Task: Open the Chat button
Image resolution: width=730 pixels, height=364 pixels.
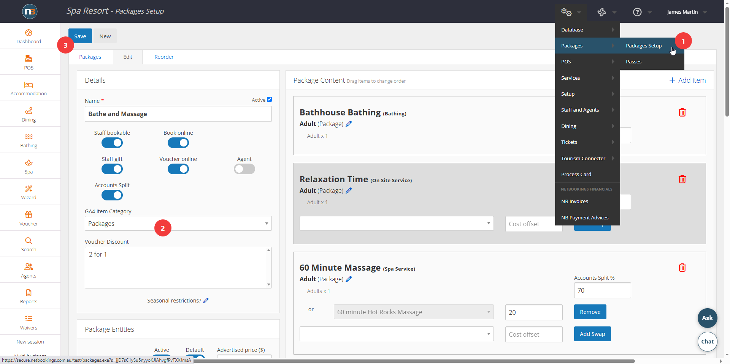Action: [707, 342]
